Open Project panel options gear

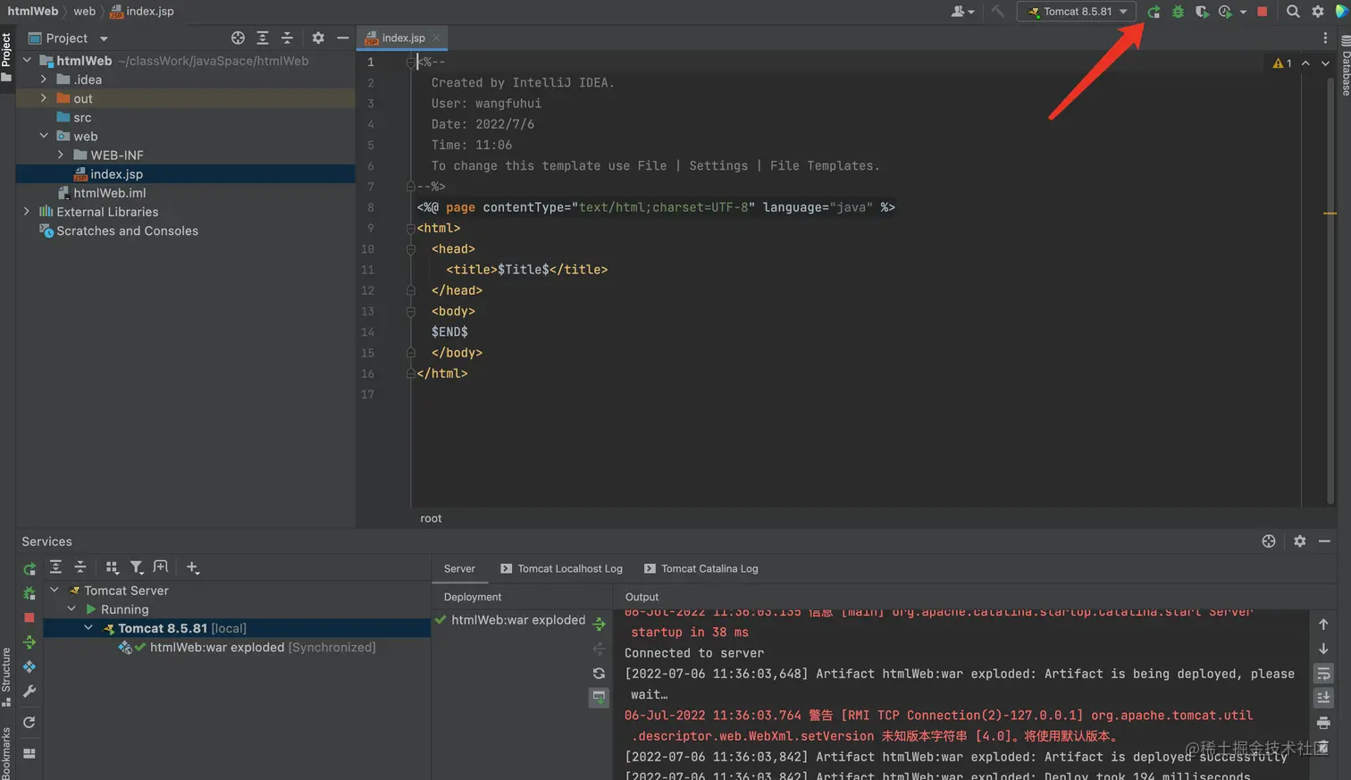click(x=318, y=38)
